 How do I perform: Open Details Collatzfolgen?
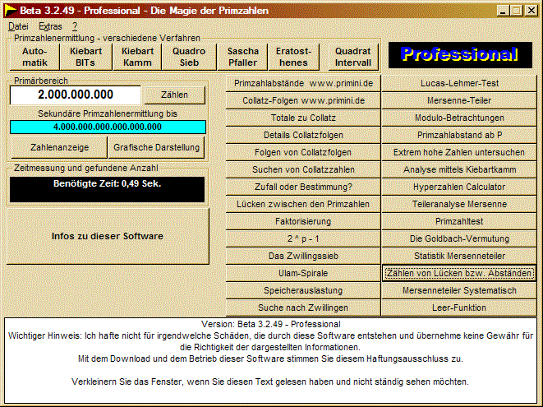coord(303,135)
